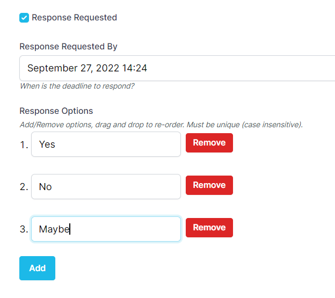The width and height of the screenshot is (335, 298).
Task: Click list number 1 beside Yes
Action: (x=24, y=144)
